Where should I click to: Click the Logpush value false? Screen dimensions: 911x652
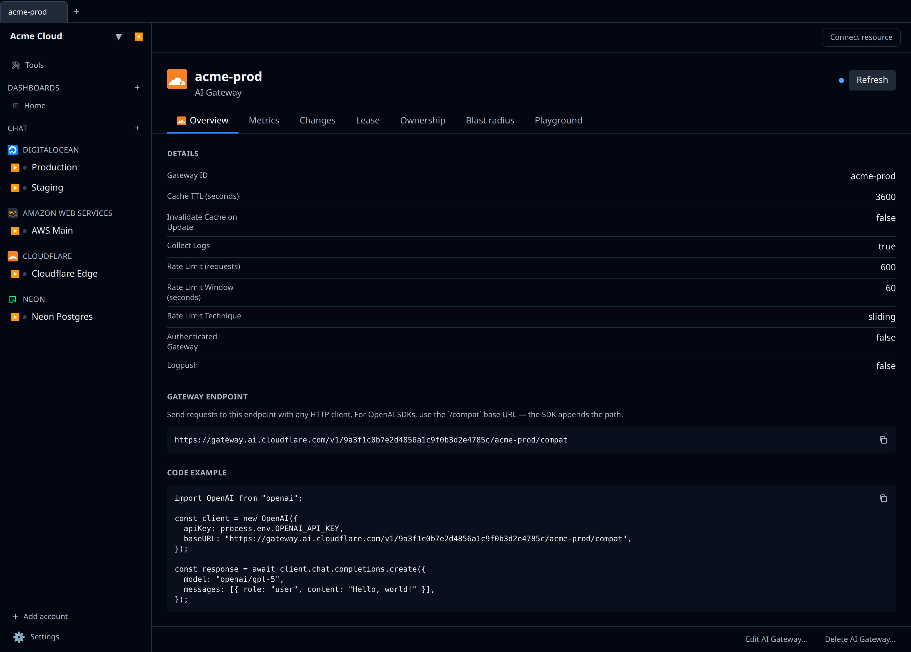click(886, 366)
